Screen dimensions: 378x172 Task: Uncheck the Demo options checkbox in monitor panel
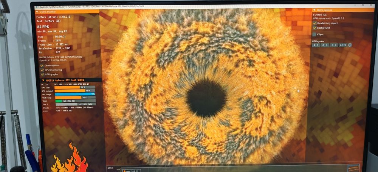coord(42,65)
